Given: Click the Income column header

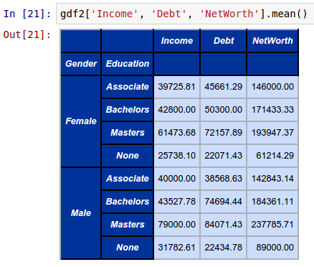Looking at the screenshot, I should pos(177,41).
